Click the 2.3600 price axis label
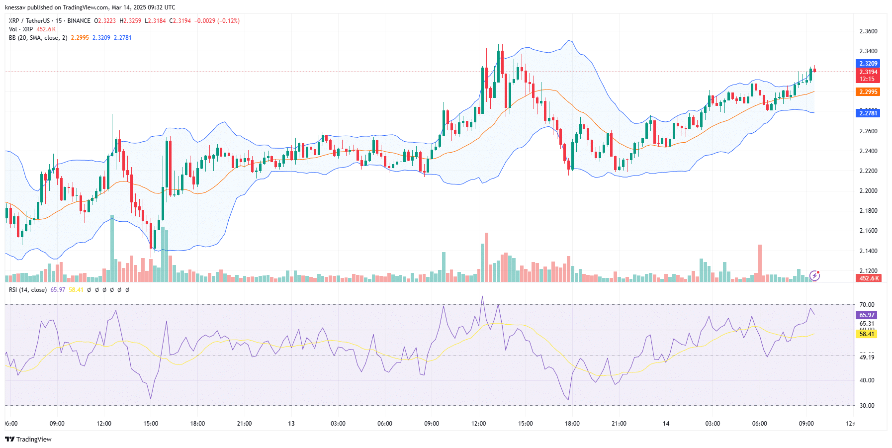This screenshot has width=892, height=448. pyautogui.click(x=868, y=31)
